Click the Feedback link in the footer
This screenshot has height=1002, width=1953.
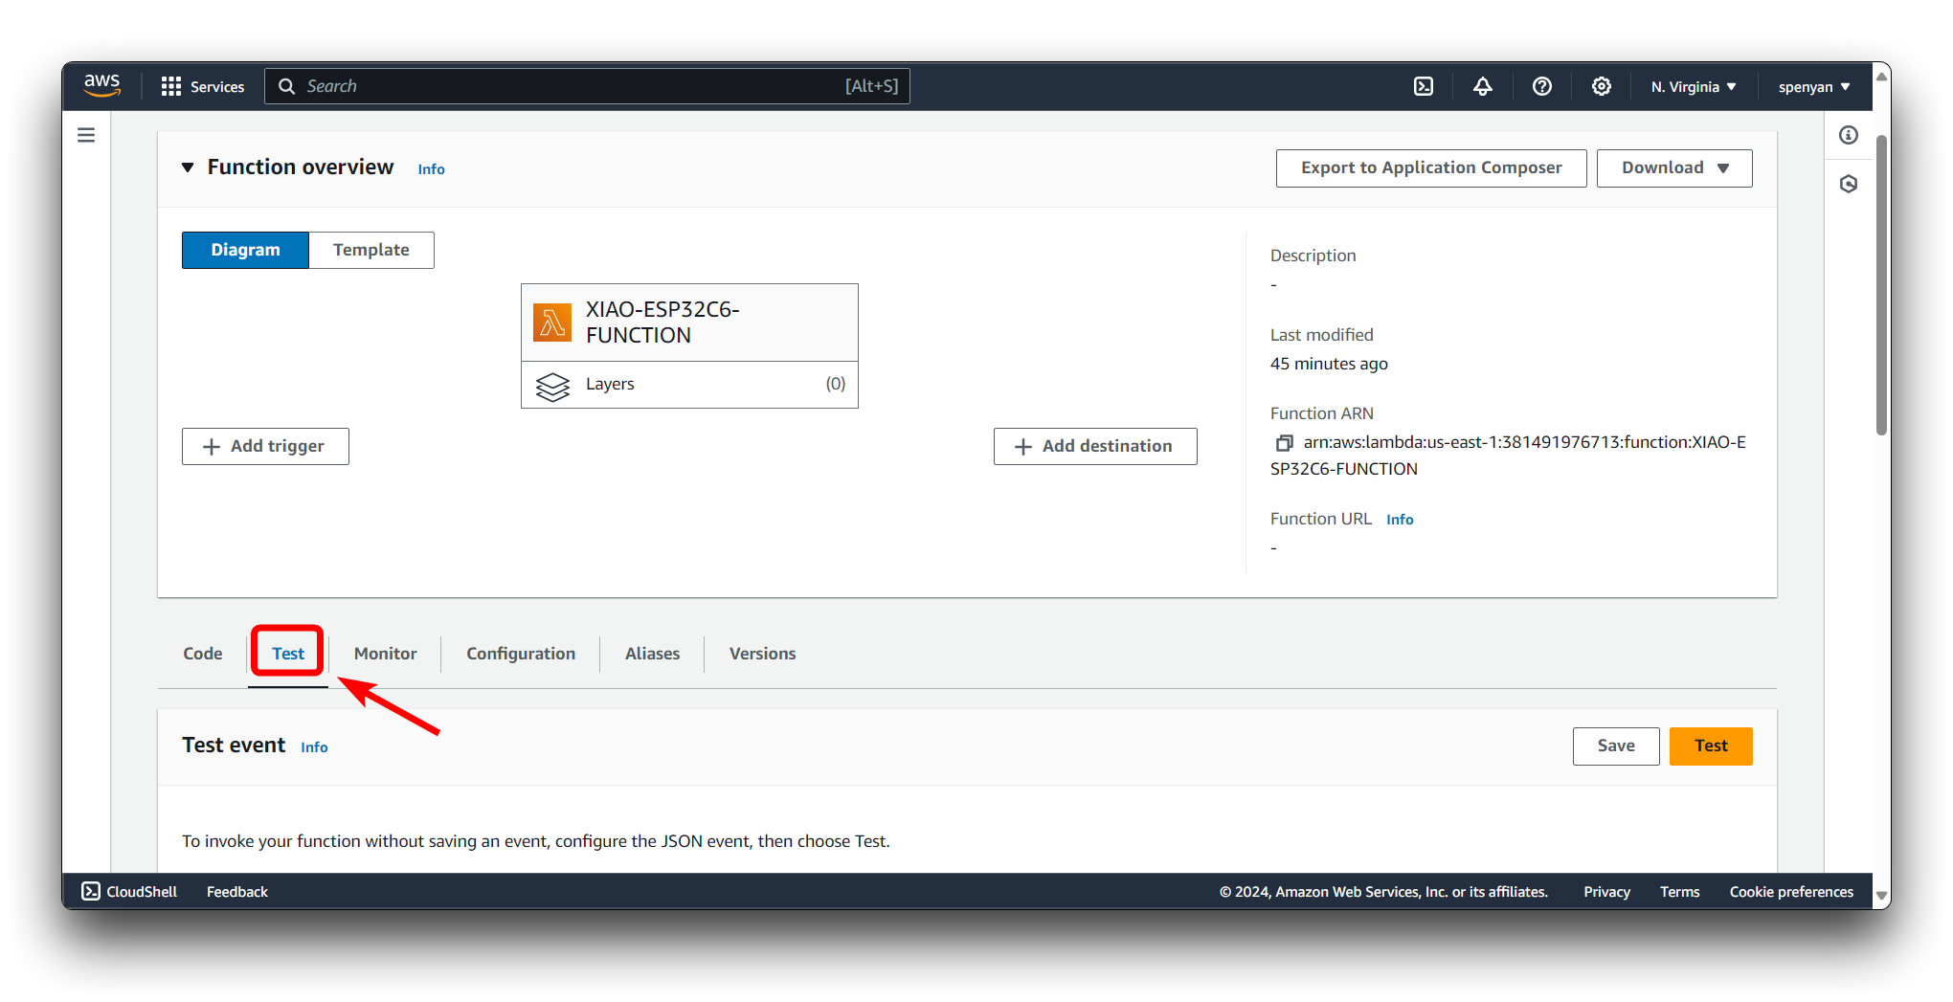pyautogui.click(x=237, y=891)
